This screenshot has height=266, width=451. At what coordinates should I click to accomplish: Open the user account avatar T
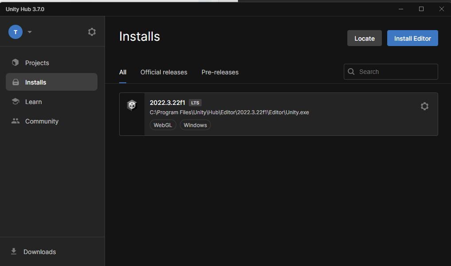tap(16, 32)
